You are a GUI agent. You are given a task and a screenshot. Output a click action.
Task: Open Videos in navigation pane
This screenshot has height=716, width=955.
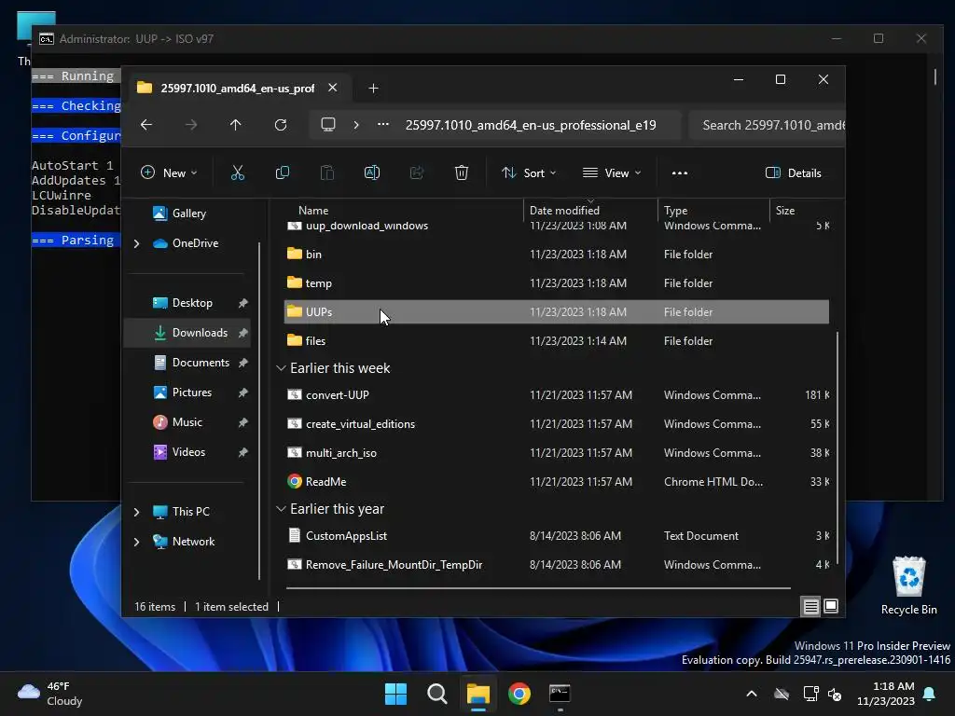188,452
